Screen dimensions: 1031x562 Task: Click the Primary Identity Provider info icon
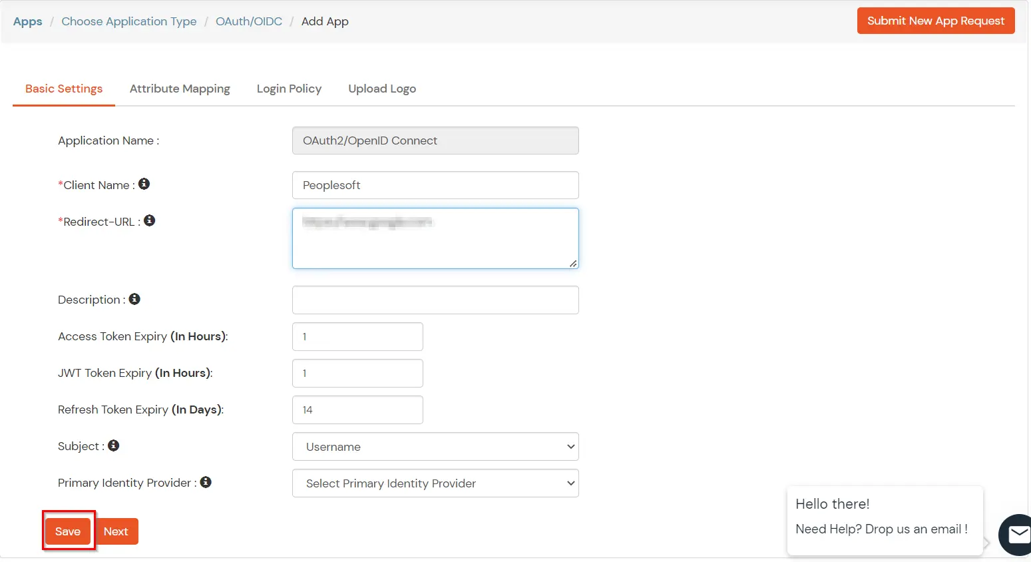pyautogui.click(x=206, y=481)
